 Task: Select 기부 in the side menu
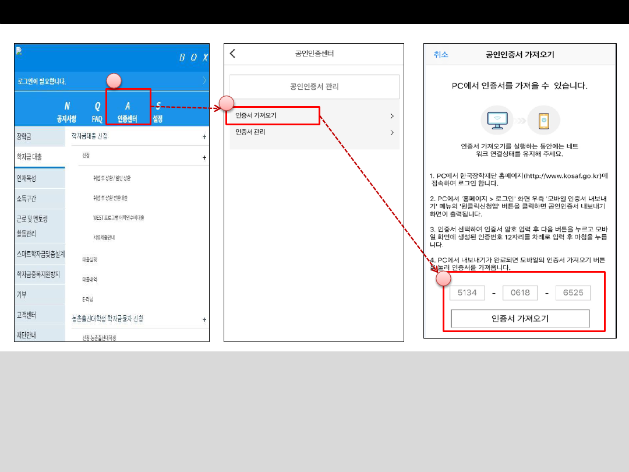point(40,295)
